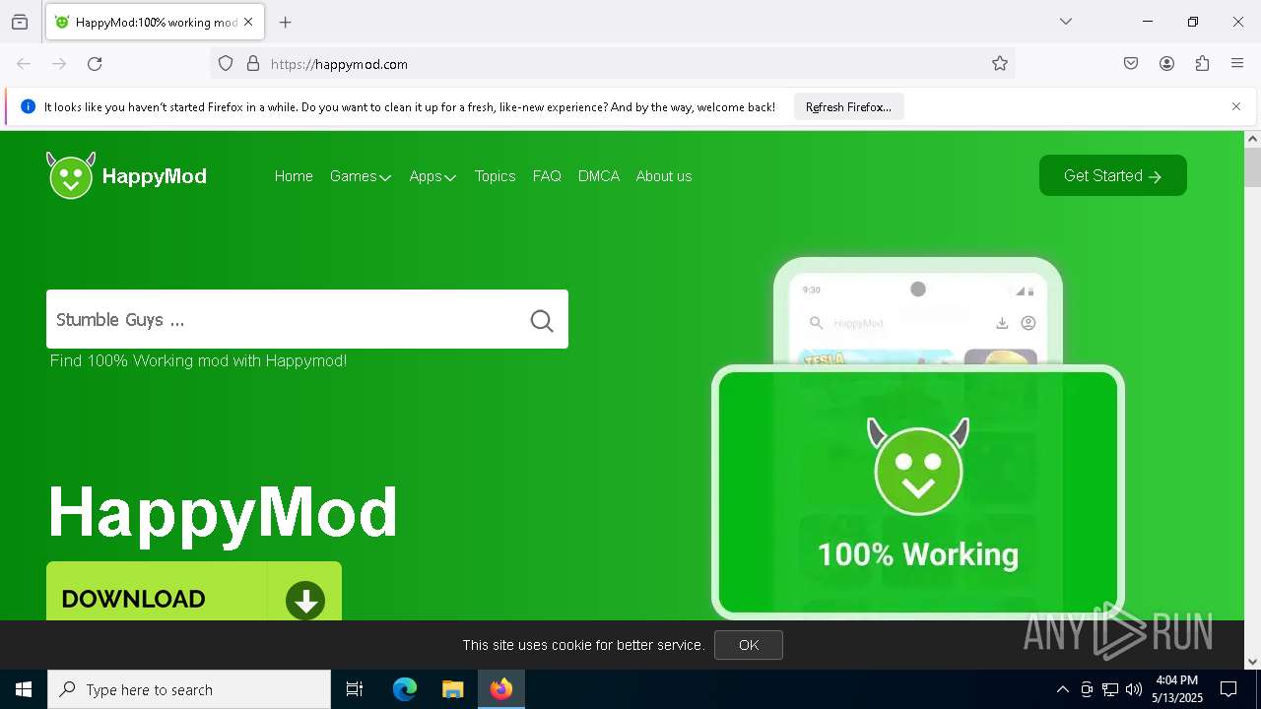Click the URL address bar

pos(611,64)
